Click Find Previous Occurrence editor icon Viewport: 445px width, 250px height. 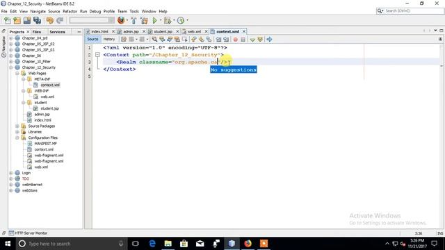pyautogui.click(x=162, y=40)
